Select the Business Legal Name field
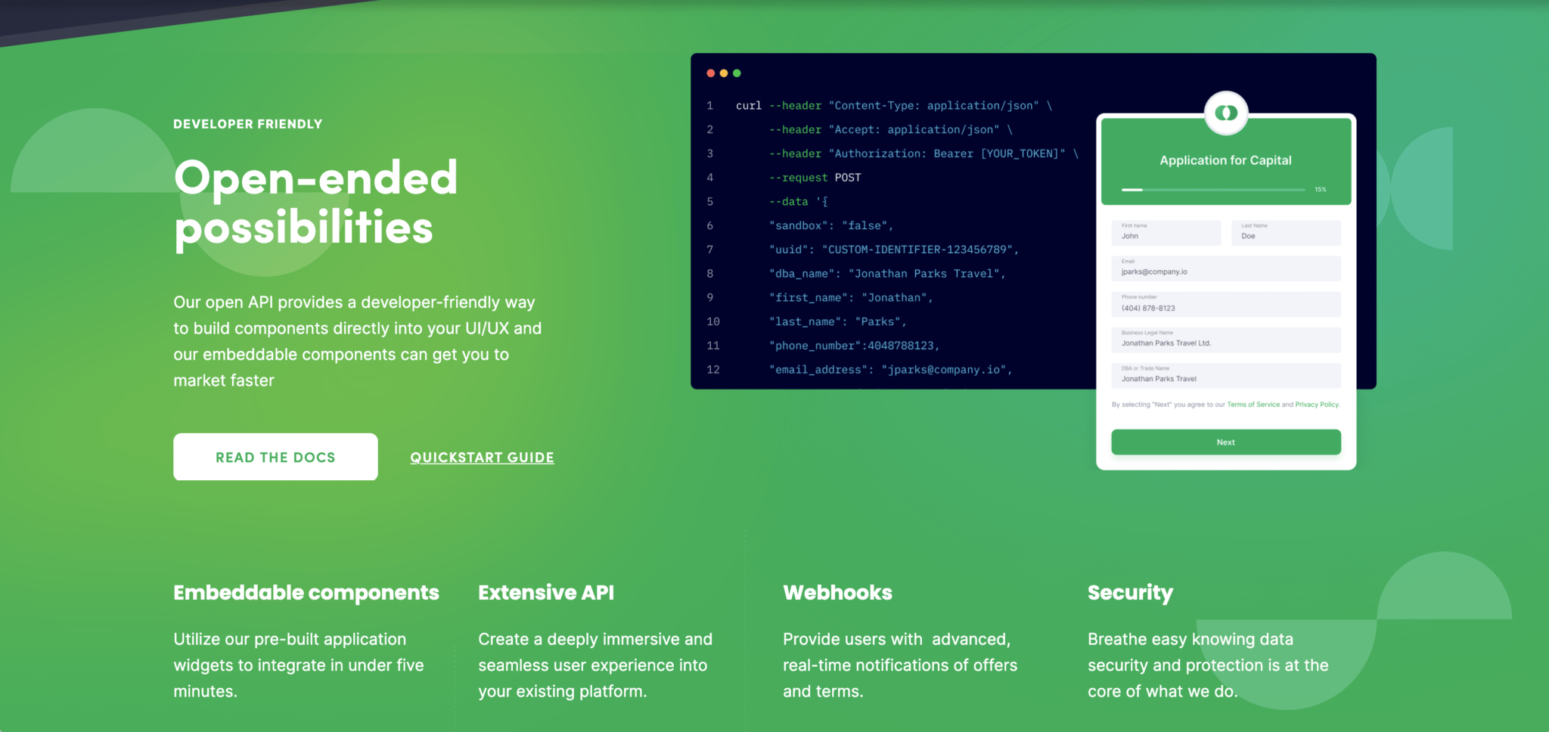The height and width of the screenshot is (732, 1549). pyautogui.click(x=1226, y=340)
